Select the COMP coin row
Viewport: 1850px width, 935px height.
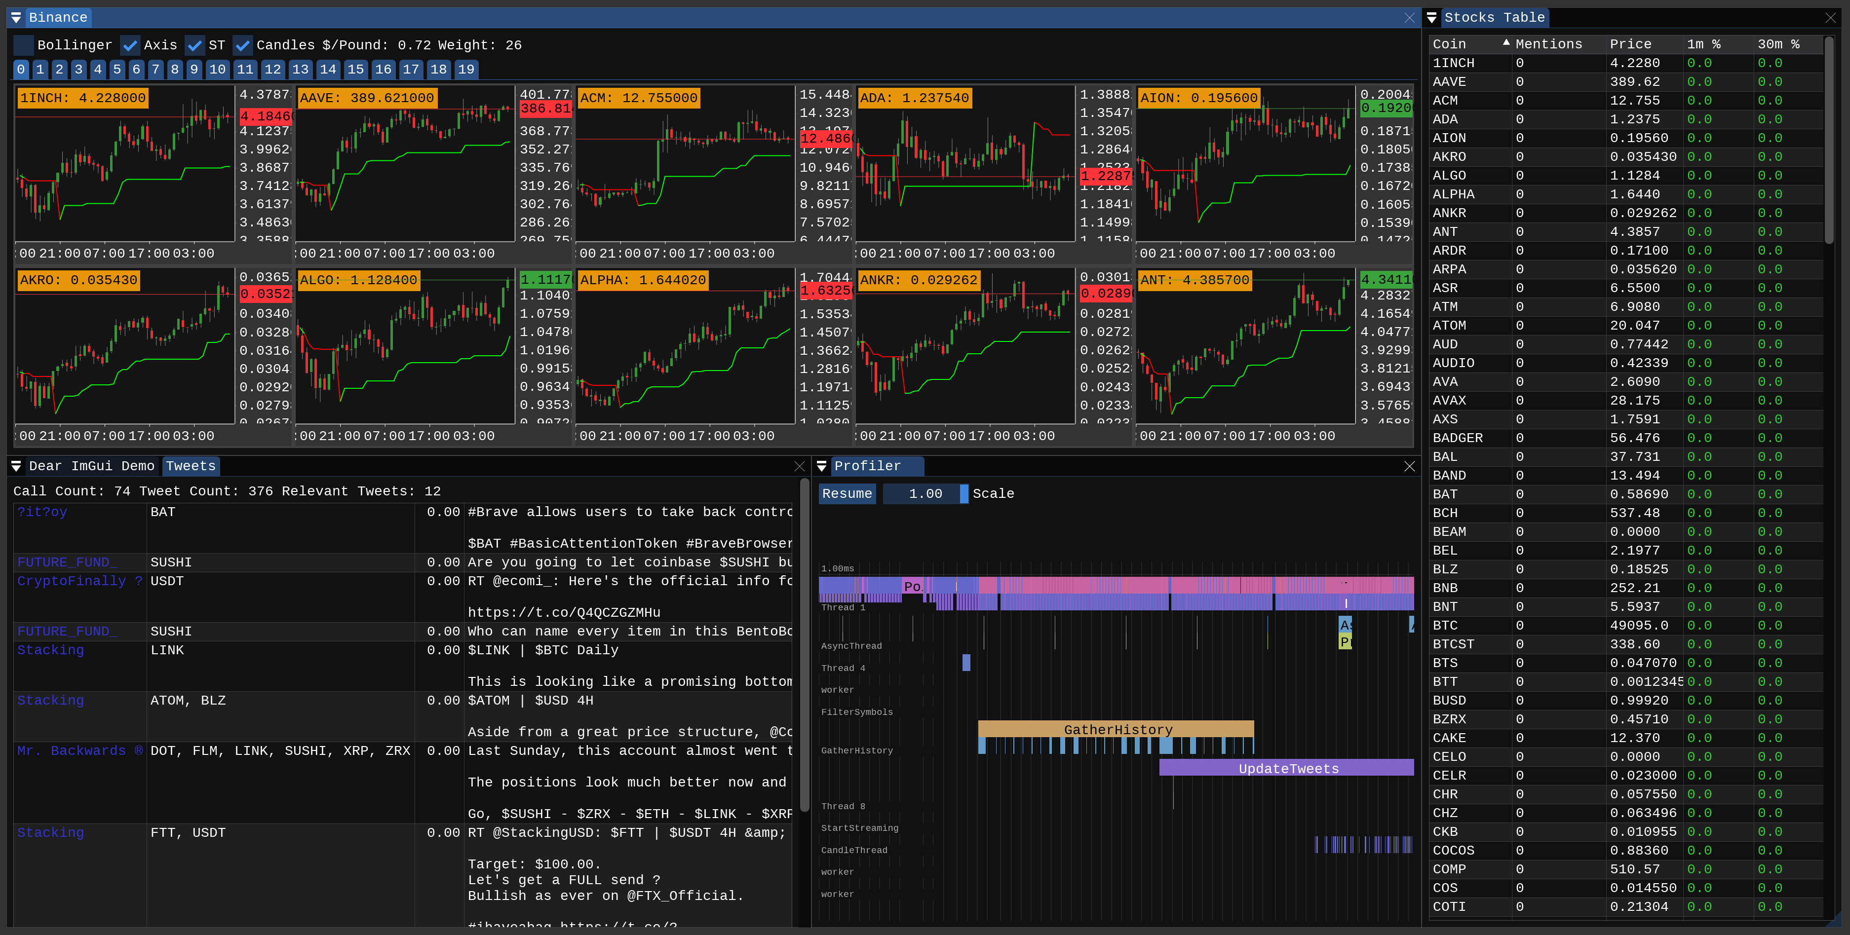click(x=1626, y=869)
